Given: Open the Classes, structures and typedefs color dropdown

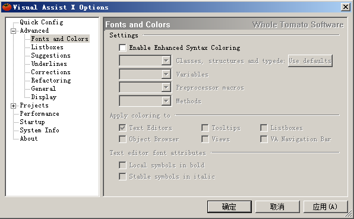Looking at the screenshot, I should [x=166, y=61].
